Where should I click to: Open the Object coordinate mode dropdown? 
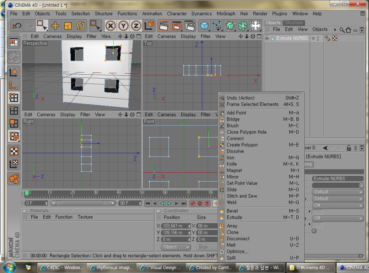coord(176,247)
